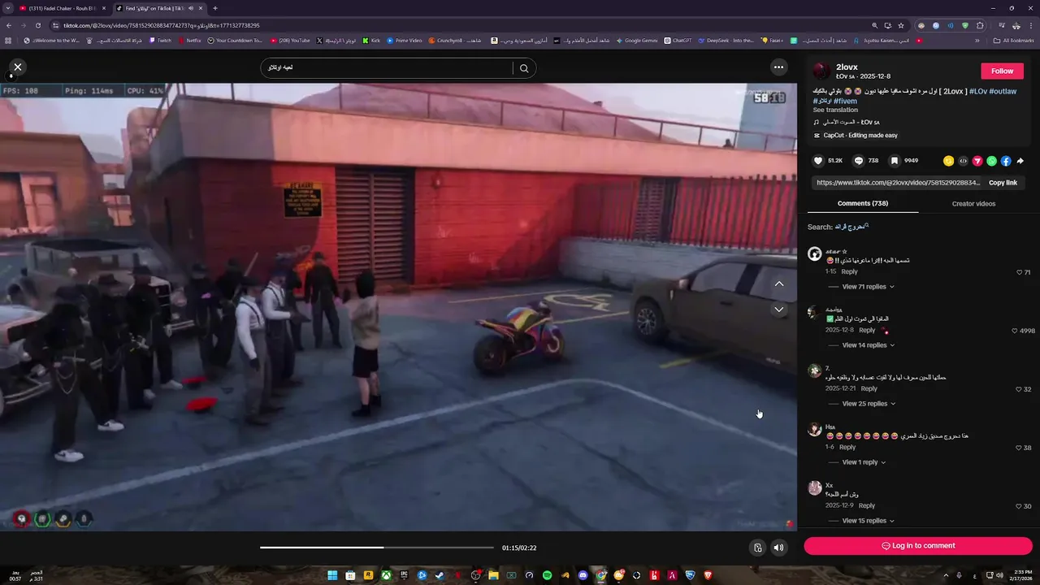Open Discord from taskbar
The width and height of the screenshot is (1040, 585).
pos(583,575)
